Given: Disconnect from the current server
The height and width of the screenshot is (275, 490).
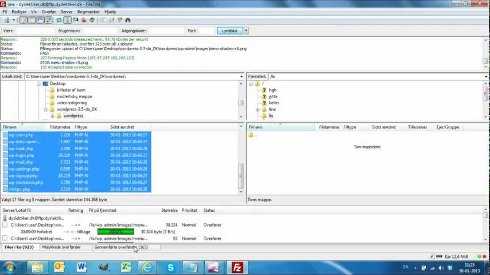Looking at the screenshot, I should [84, 20].
